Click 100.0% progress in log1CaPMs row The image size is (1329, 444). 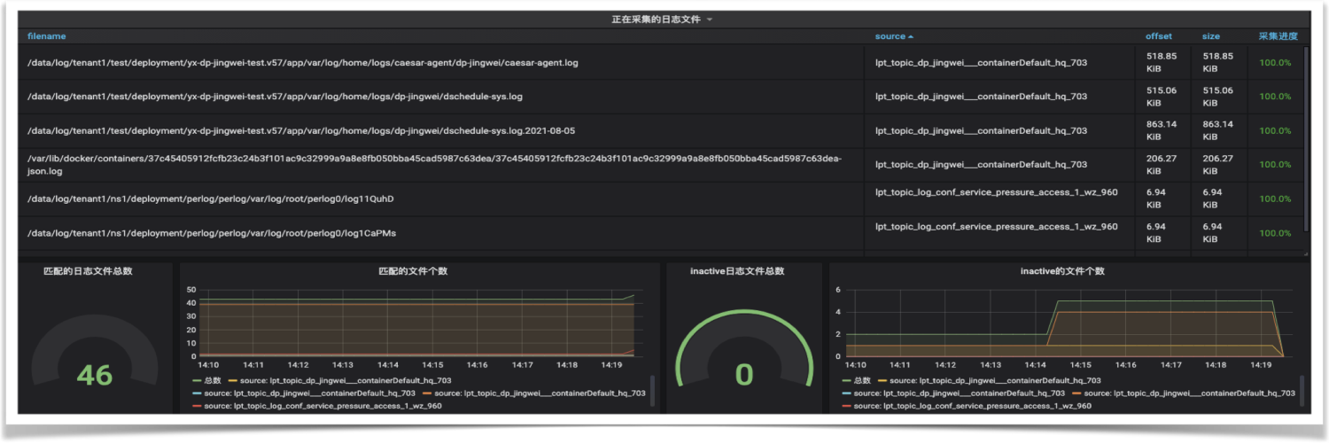[x=1275, y=233]
